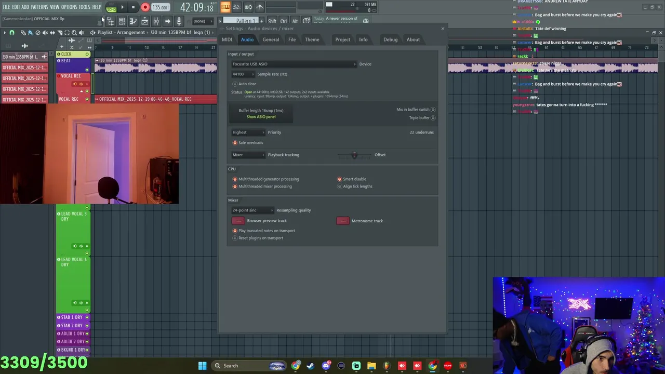Screen dimensions: 665x374
Task: Click the microphone recording icon
Action: click(x=179, y=21)
